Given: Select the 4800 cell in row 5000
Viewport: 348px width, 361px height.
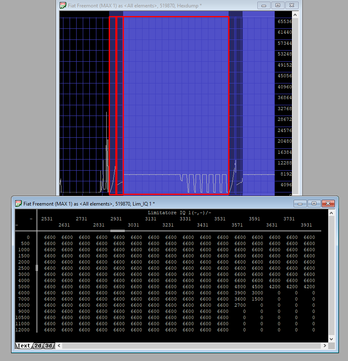Looking at the screenshot, I should (240, 287).
